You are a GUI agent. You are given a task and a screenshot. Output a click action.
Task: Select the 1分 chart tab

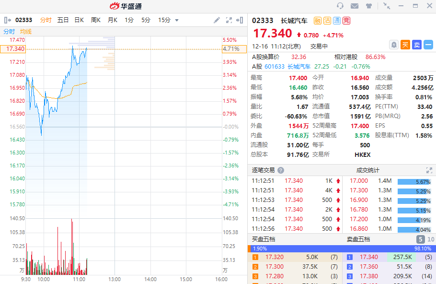pyautogui.click(x=129, y=20)
